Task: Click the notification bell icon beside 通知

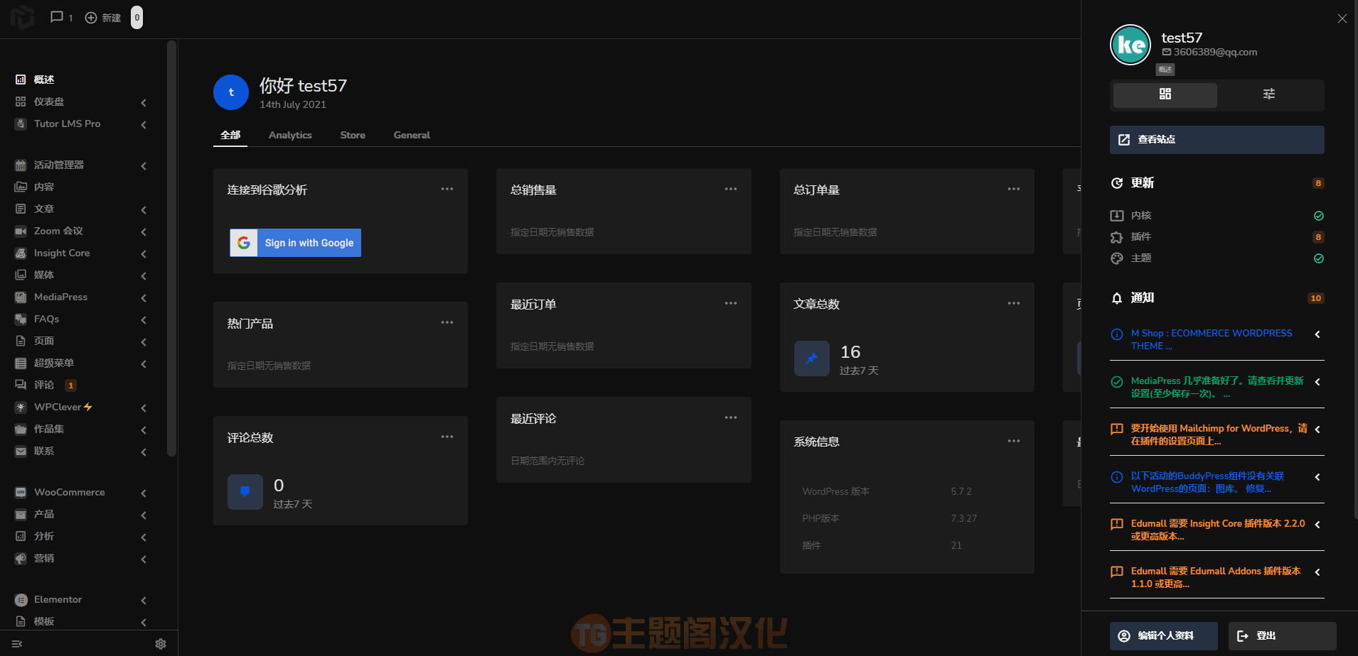Action: pyautogui.click(x=1117, y=298)
